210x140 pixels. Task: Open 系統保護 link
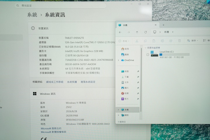[72, 82]
